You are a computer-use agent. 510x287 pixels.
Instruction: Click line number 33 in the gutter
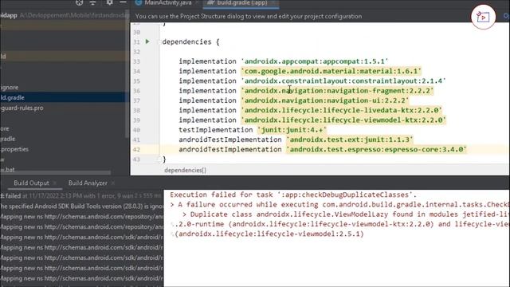[136, 61]
